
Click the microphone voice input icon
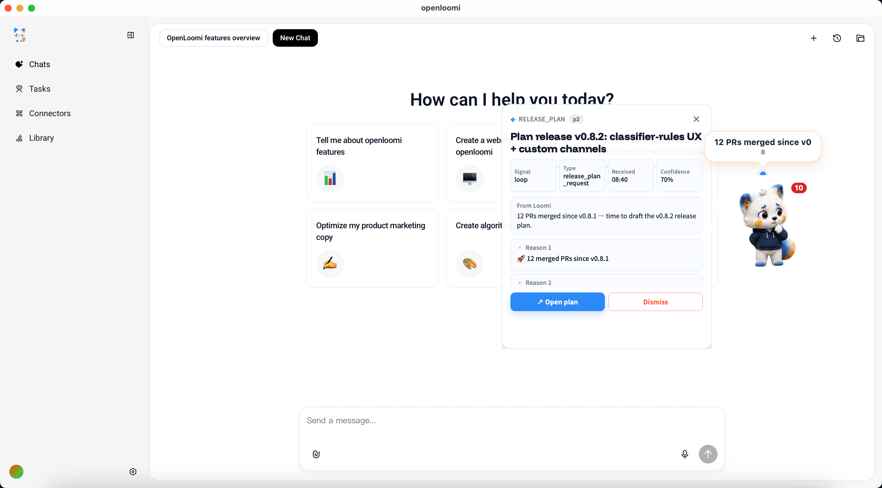[x=685, y=454]
